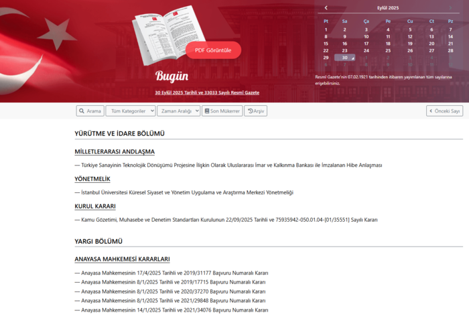Select day 16 in the calendar

tap(344, 44)
